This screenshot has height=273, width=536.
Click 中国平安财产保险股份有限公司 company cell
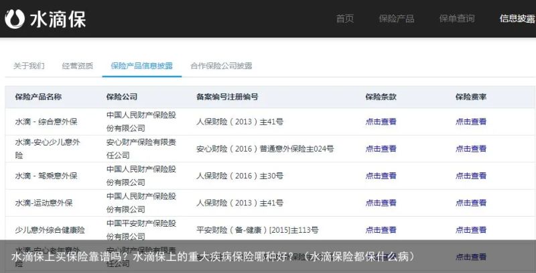tap(141, 229)
